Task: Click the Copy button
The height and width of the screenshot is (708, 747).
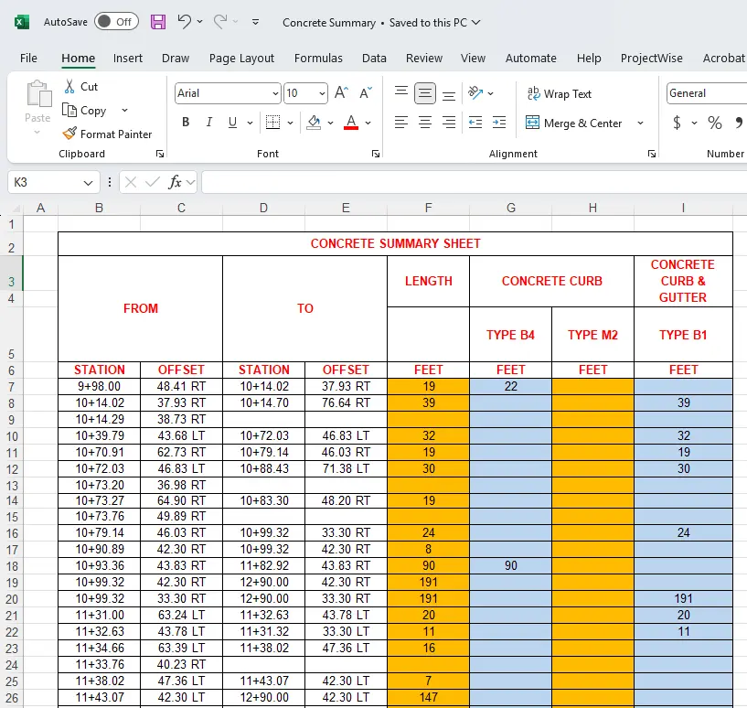Action: [x=84, y=110]
